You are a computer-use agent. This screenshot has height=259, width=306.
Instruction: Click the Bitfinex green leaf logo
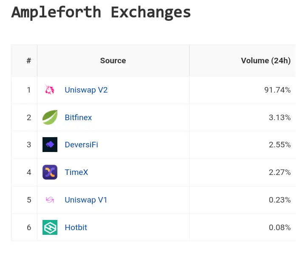50,118
